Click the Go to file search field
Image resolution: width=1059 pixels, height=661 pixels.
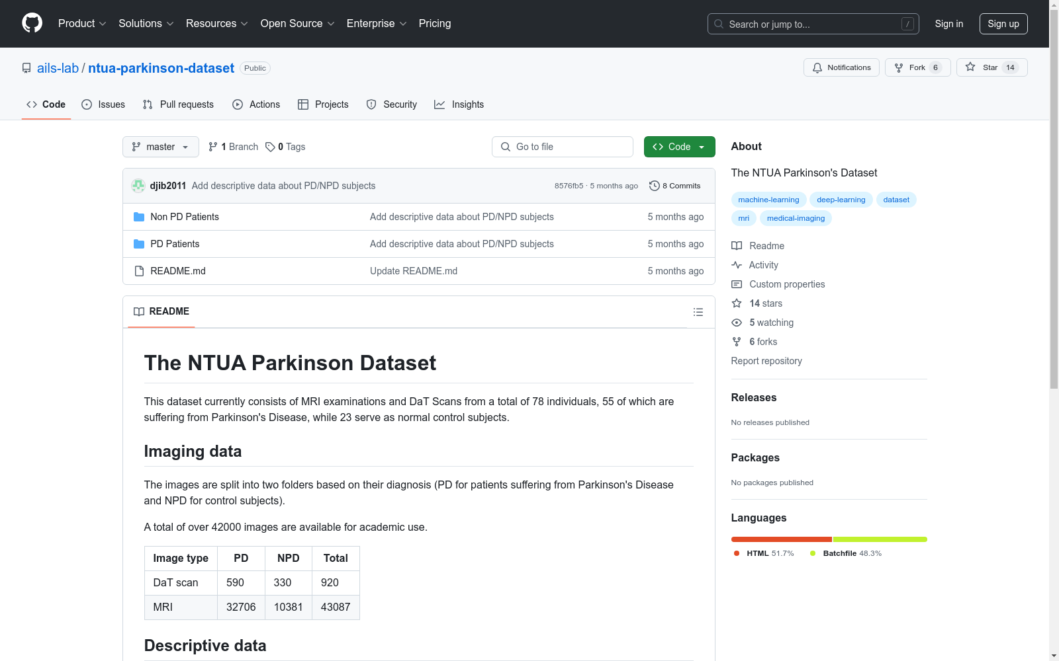563,147
